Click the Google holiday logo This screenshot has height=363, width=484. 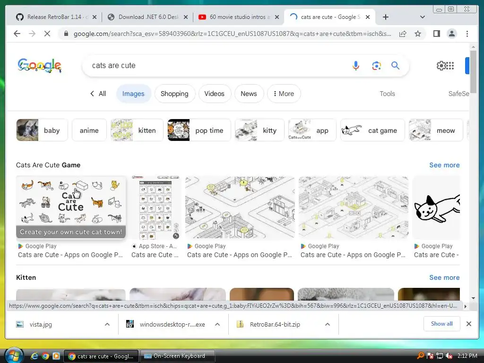pyautogui.click(x=40, y=65)
